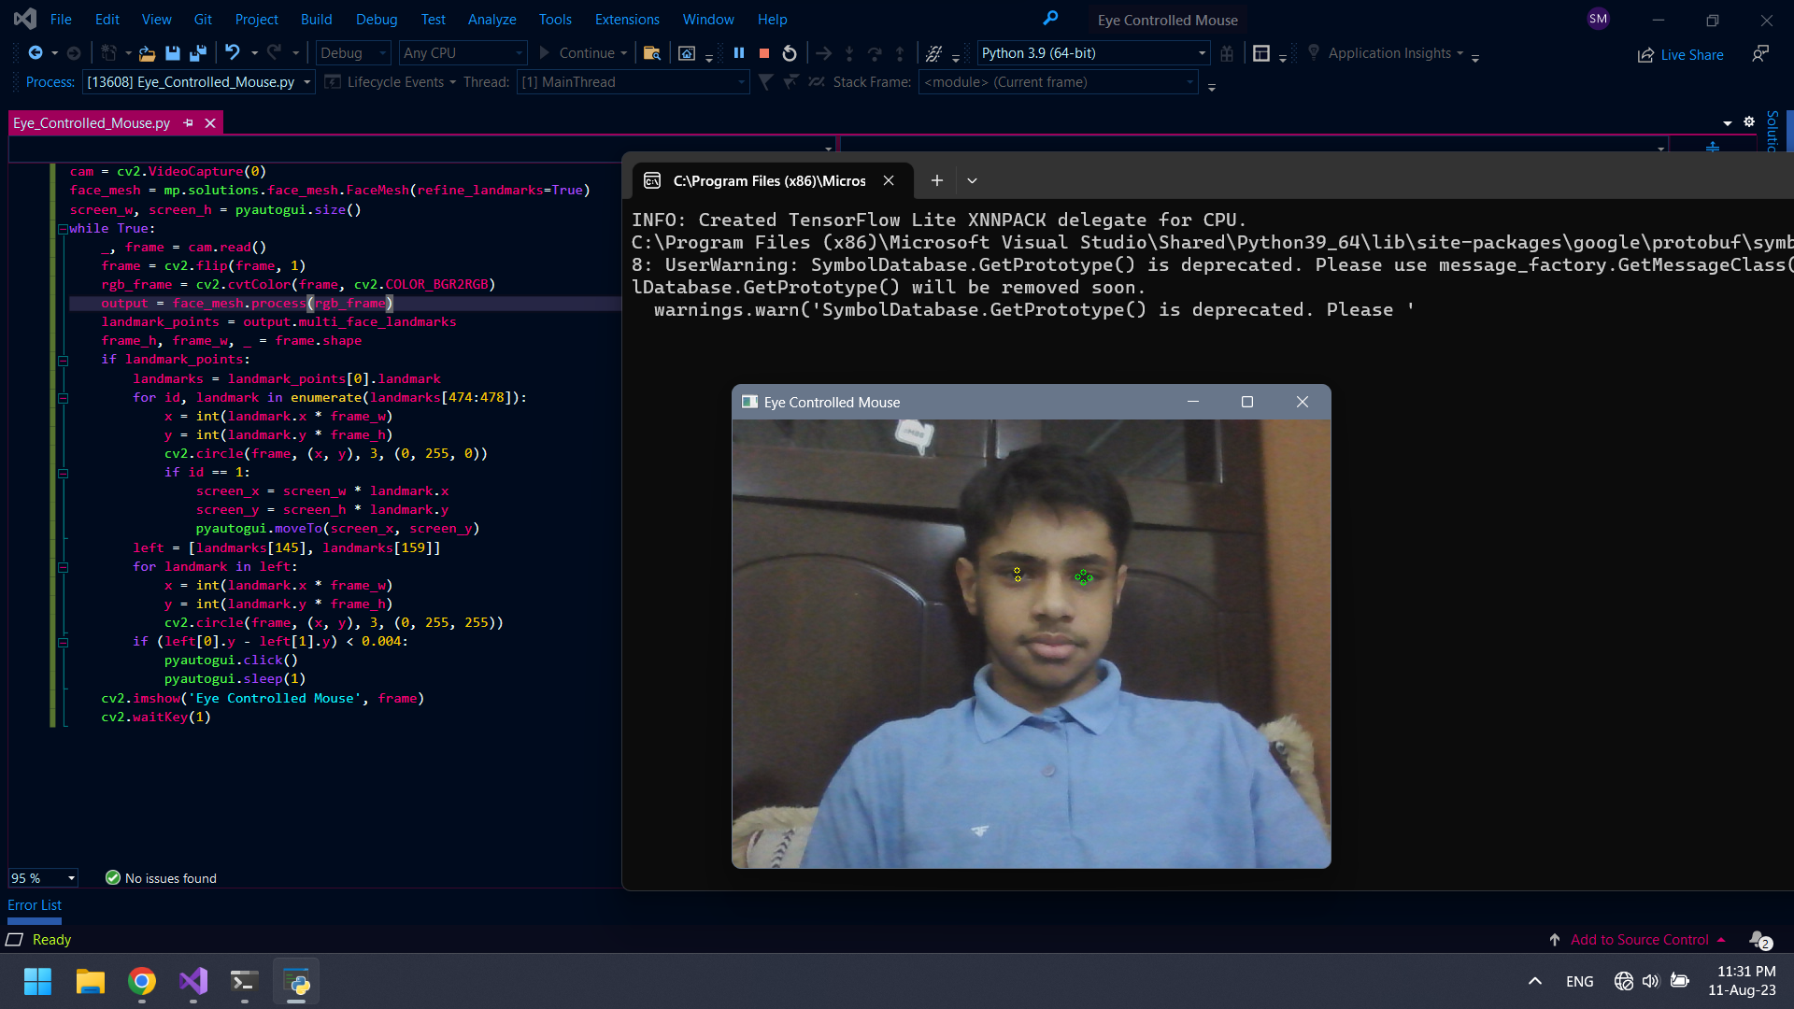Image resolution: width=1794 pixels, height=1009 pixels.
Task: Toggle pin on Eye_Controlled_Mouse.py tab
Action: pos(188,122)
